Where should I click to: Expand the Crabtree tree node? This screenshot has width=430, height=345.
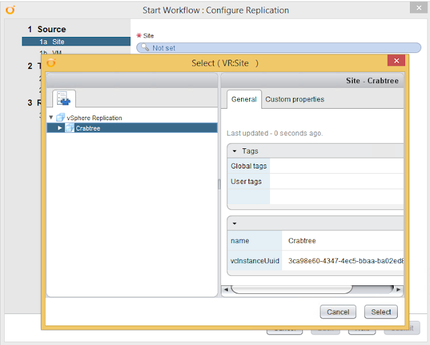(x=60, y=128)
